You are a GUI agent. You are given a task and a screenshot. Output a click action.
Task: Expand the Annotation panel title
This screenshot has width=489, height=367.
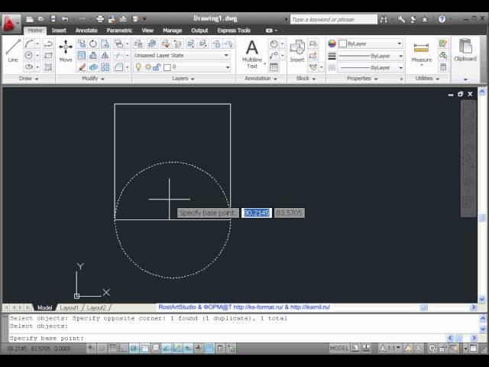[x=261, y=78]
